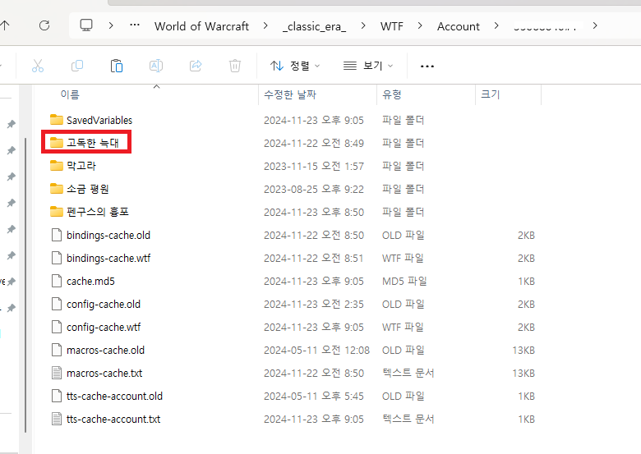Expand chevron after World of Warcraft breadcrumb

pyautogui.click(x=265, y=25)
